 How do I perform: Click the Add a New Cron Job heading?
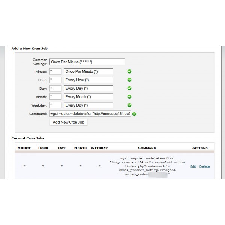30,48
